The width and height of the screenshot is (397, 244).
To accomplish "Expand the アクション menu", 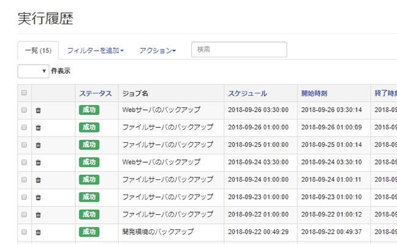I will [x=158, y=51].
